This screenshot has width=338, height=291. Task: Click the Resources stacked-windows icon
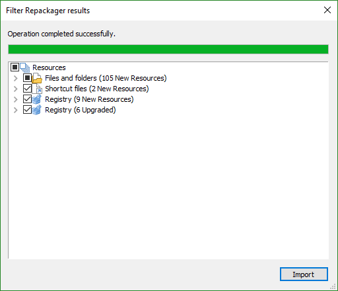[x=25, y=67]
